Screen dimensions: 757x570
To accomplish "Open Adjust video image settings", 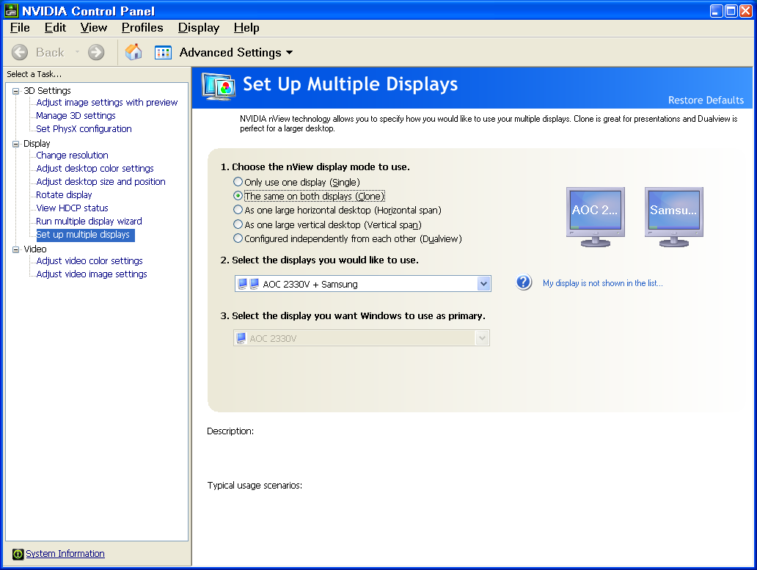I will pos(91,274).
